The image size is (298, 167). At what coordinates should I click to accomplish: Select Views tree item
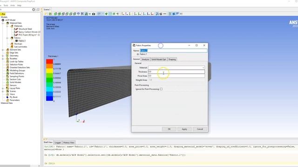click(x=12, y=94)
